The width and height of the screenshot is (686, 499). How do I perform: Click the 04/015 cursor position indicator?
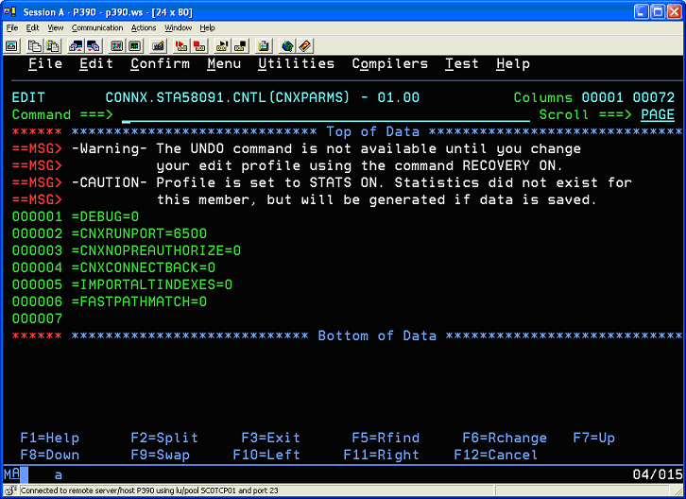click(658, 474)
